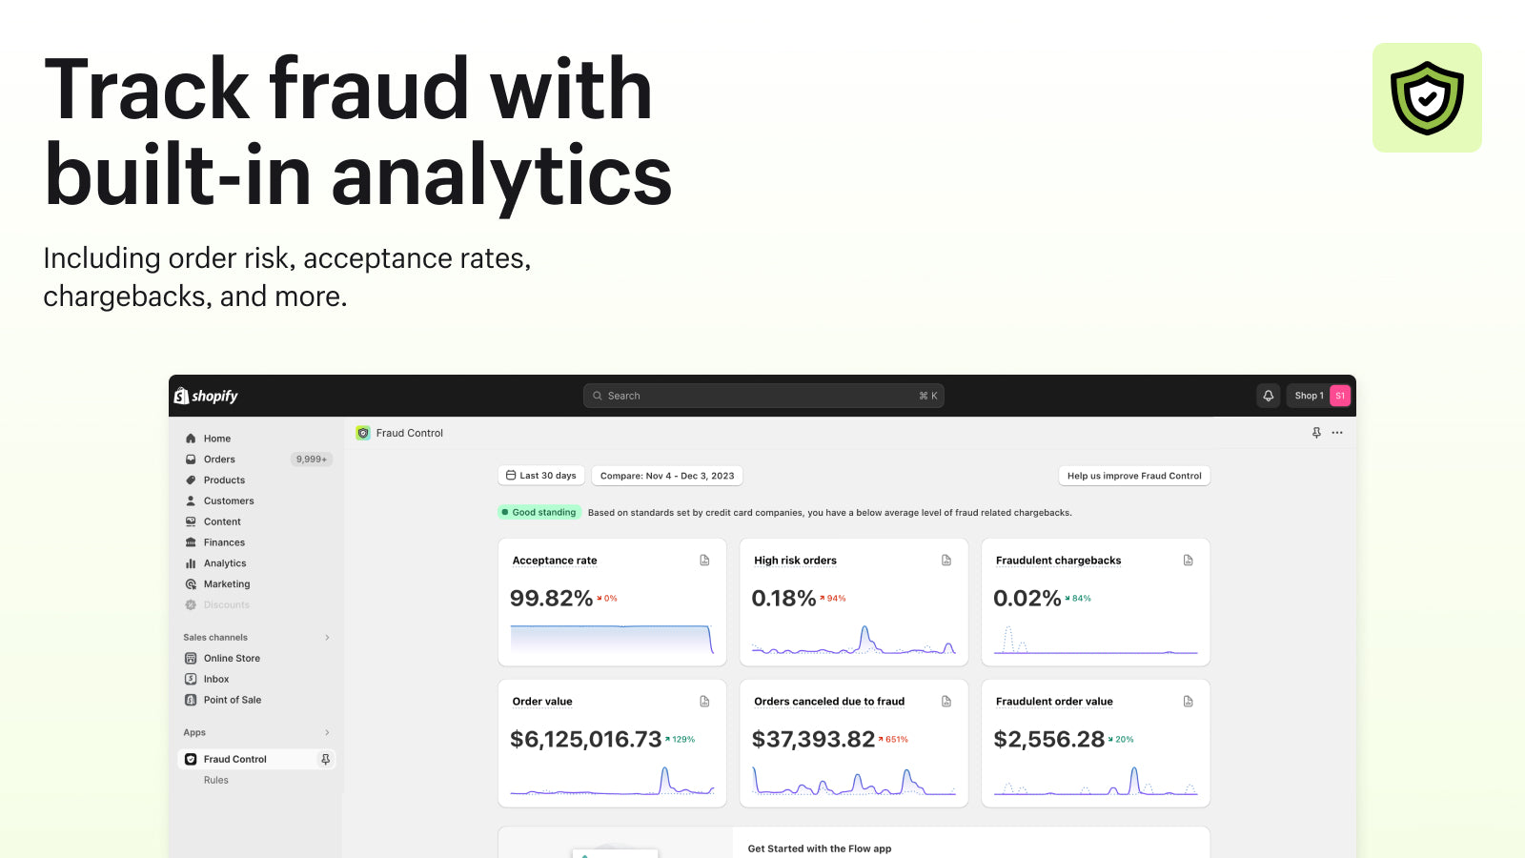Select Rules under Fraud Control
This screenshot has width=1525, height=858.
[216, 780]
